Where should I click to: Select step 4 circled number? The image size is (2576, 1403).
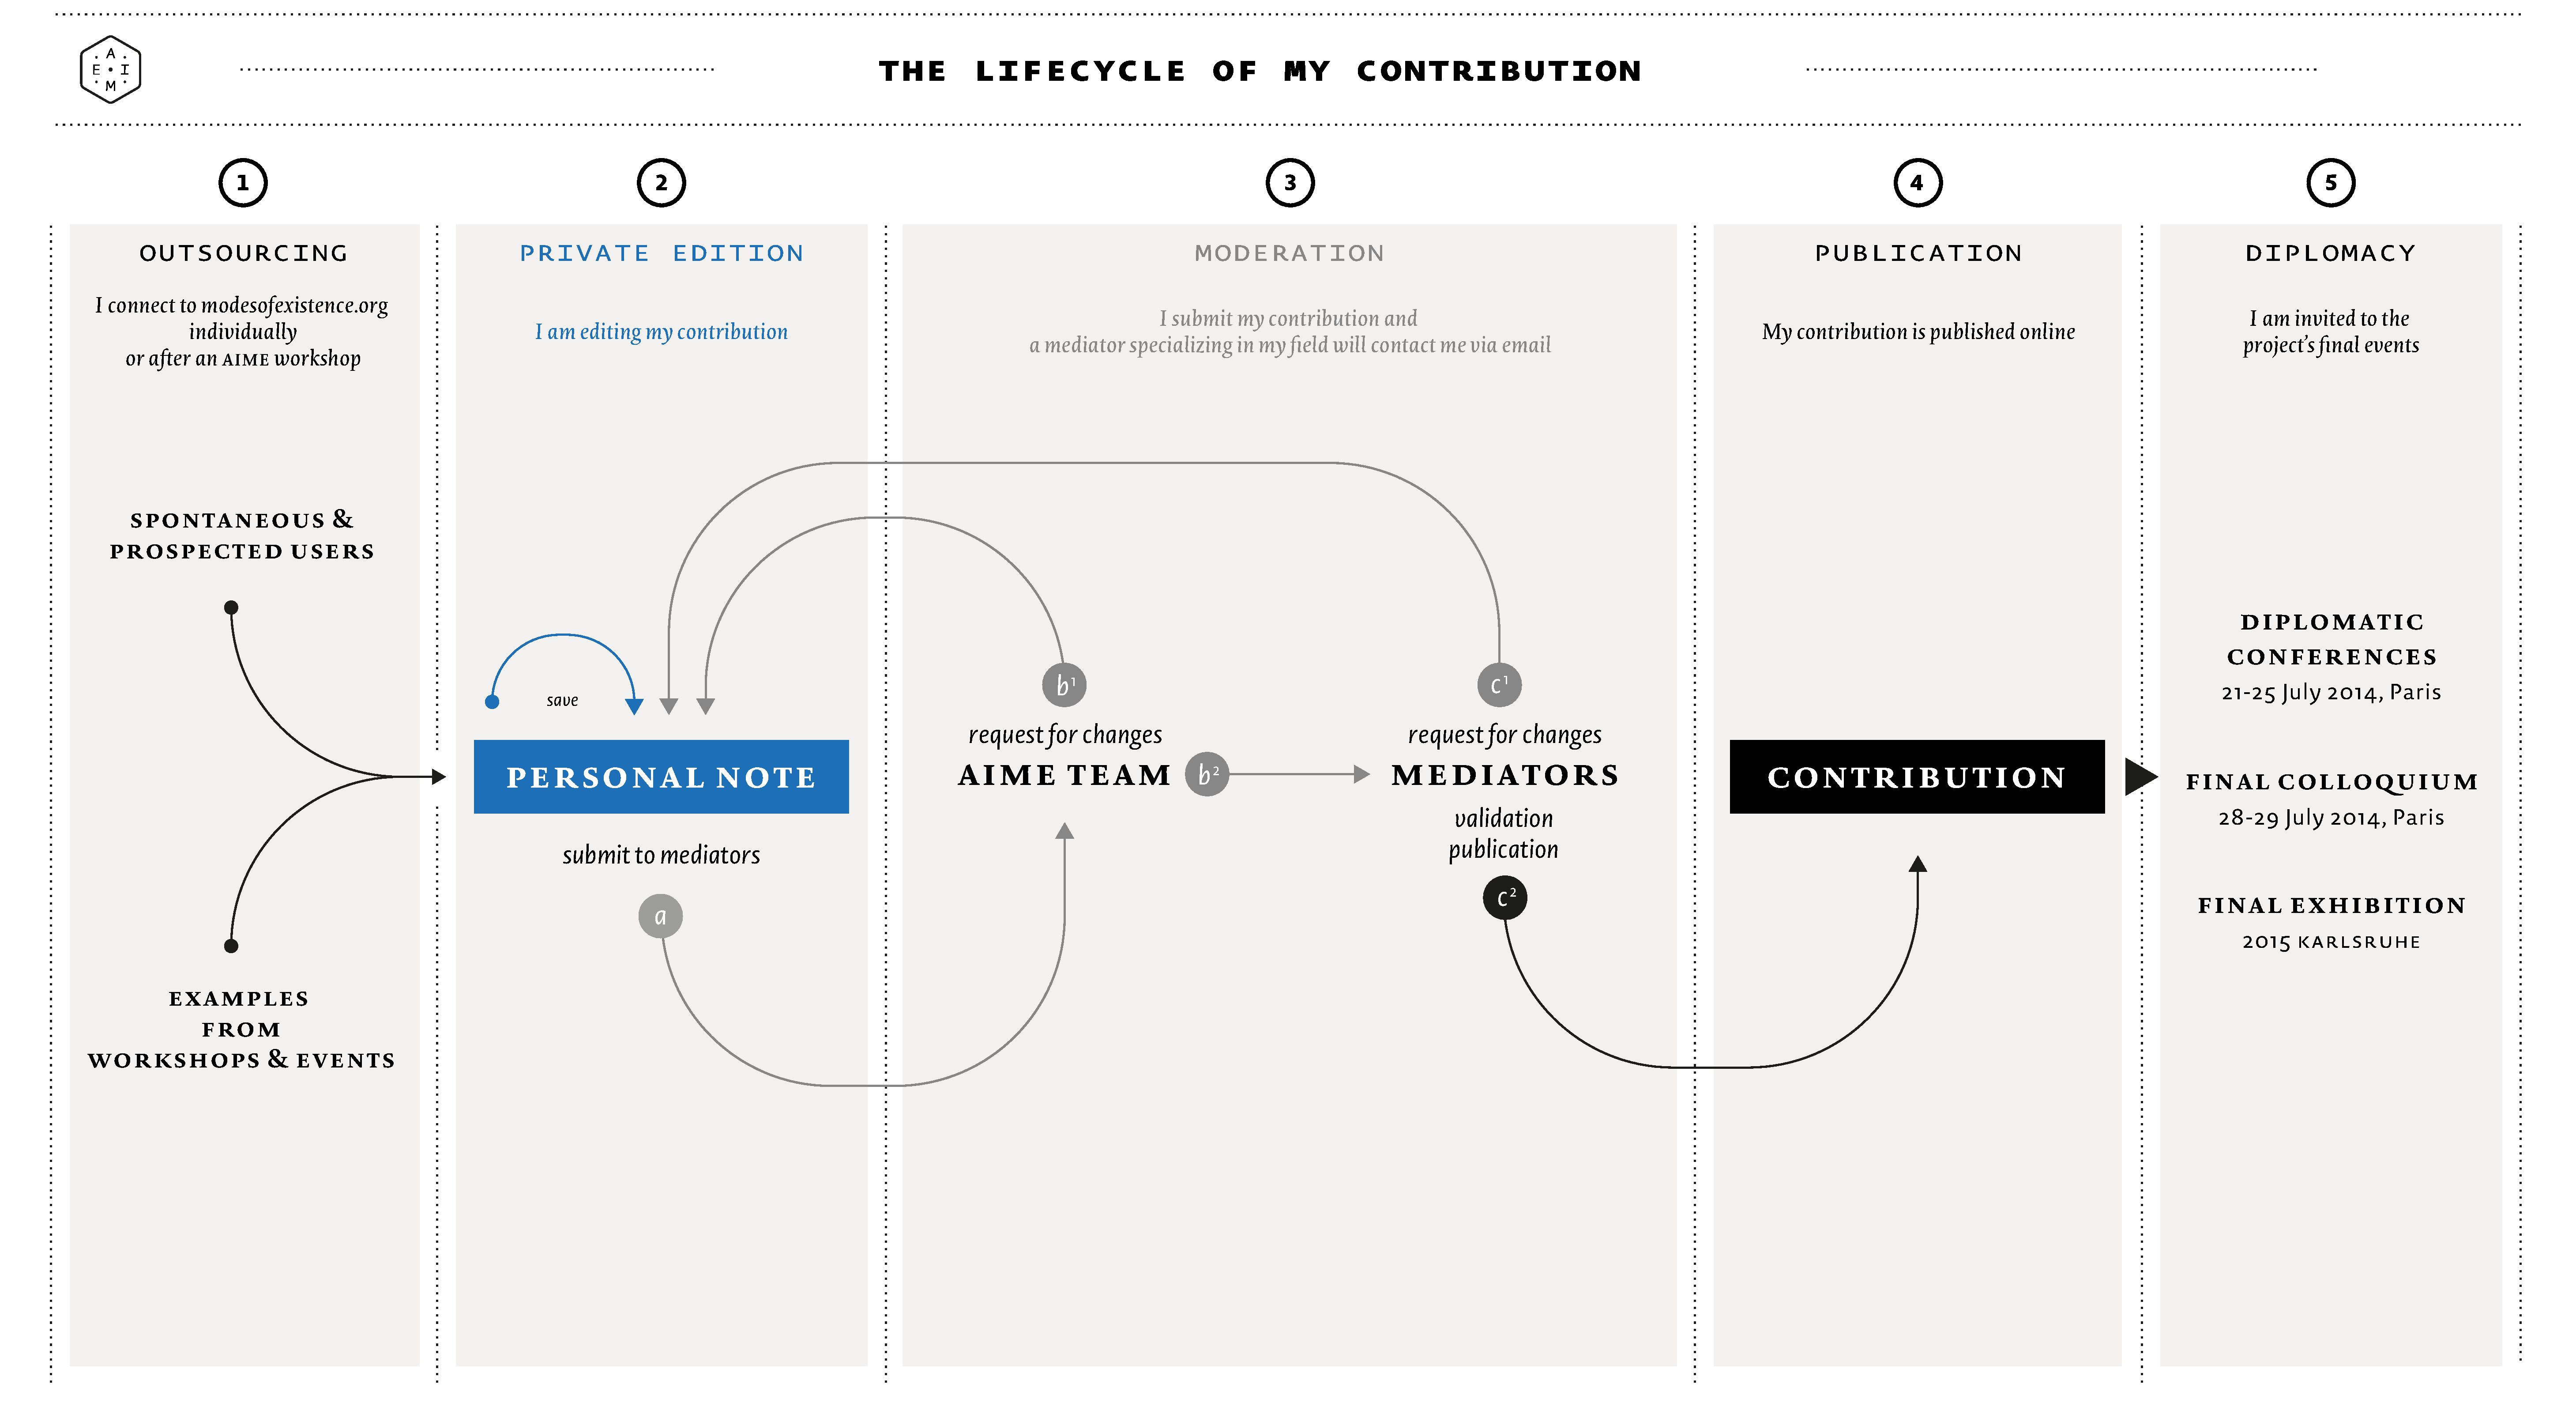click(1917, 183)
